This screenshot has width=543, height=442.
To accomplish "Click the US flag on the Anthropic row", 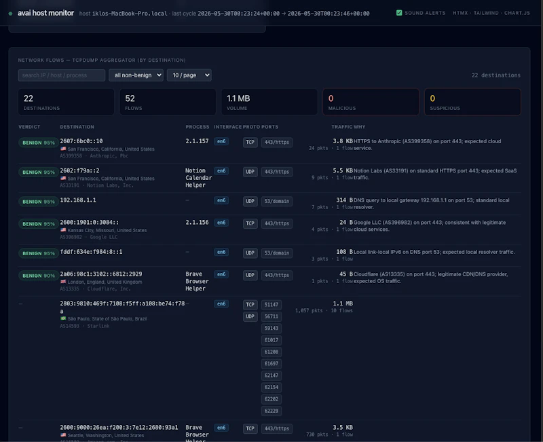I will (x=63, y=149).
